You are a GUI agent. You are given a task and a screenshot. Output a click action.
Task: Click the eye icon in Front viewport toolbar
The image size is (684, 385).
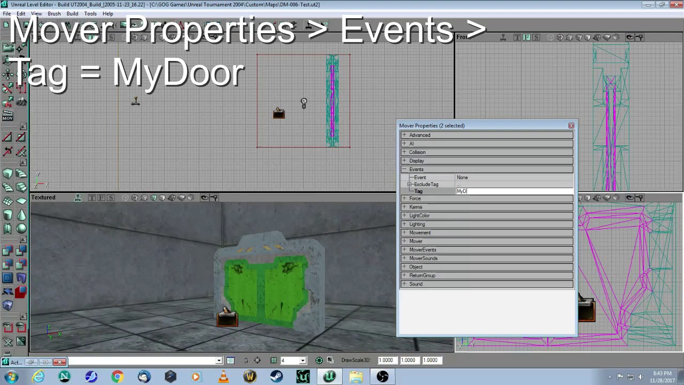[x=630, y=37]
